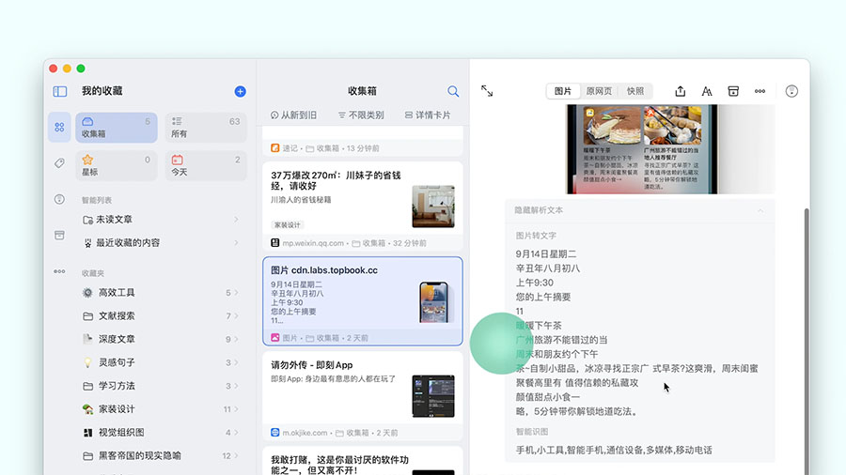Image resolution: width=846 pixels, height=475 pixels.
Task: Open the 未读文章 smart list
Action: [114, 220]
